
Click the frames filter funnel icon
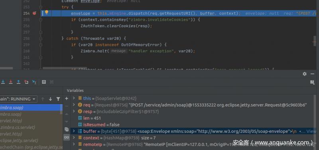[58, 99]
